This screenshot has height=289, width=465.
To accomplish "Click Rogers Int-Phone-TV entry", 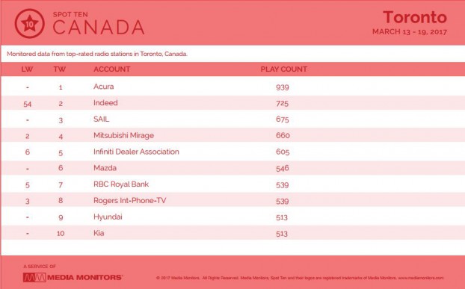I will tap(130, 200).
